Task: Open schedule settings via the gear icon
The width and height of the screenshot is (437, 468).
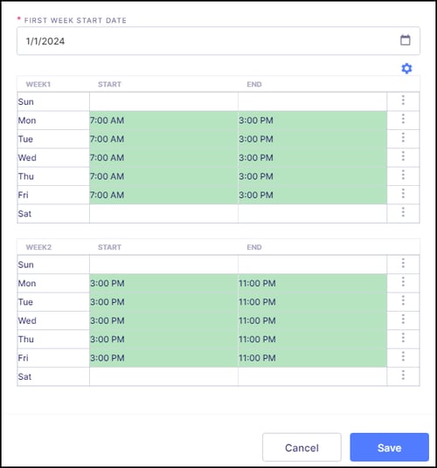Action: coord(406,68)
